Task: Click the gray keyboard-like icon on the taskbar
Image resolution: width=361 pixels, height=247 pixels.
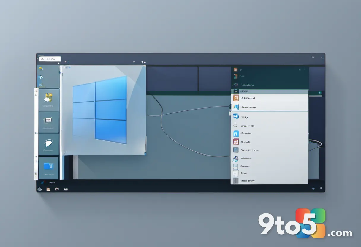Action: coord(66,189)
